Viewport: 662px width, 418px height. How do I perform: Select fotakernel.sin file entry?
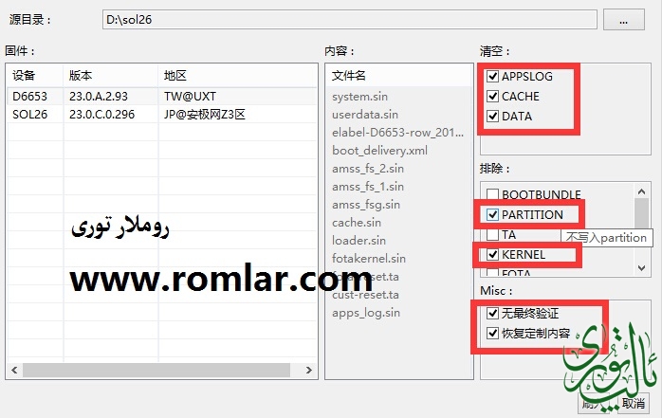pyautogui.click(x=369, y=258)
